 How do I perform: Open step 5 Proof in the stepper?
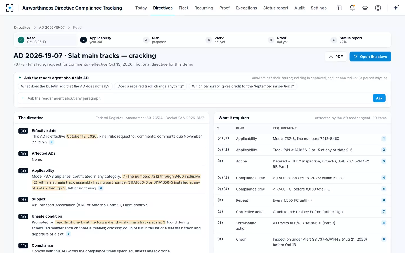tap(296, 40)
